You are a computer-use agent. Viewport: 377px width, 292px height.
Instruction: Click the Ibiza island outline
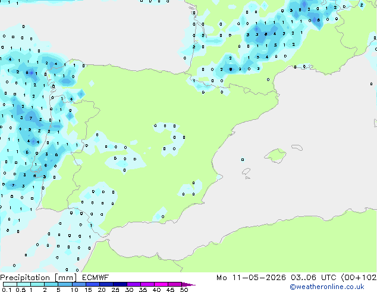tap(246, 172)
